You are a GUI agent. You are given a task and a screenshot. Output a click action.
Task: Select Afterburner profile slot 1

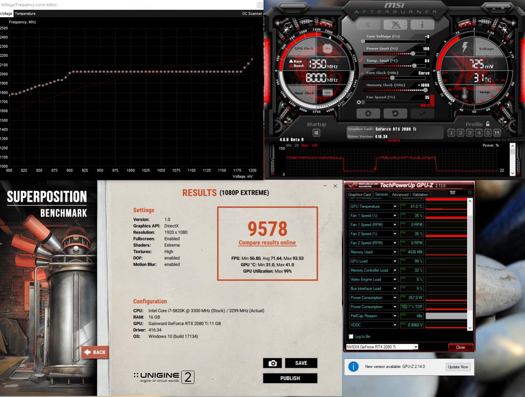pos(451,133)
